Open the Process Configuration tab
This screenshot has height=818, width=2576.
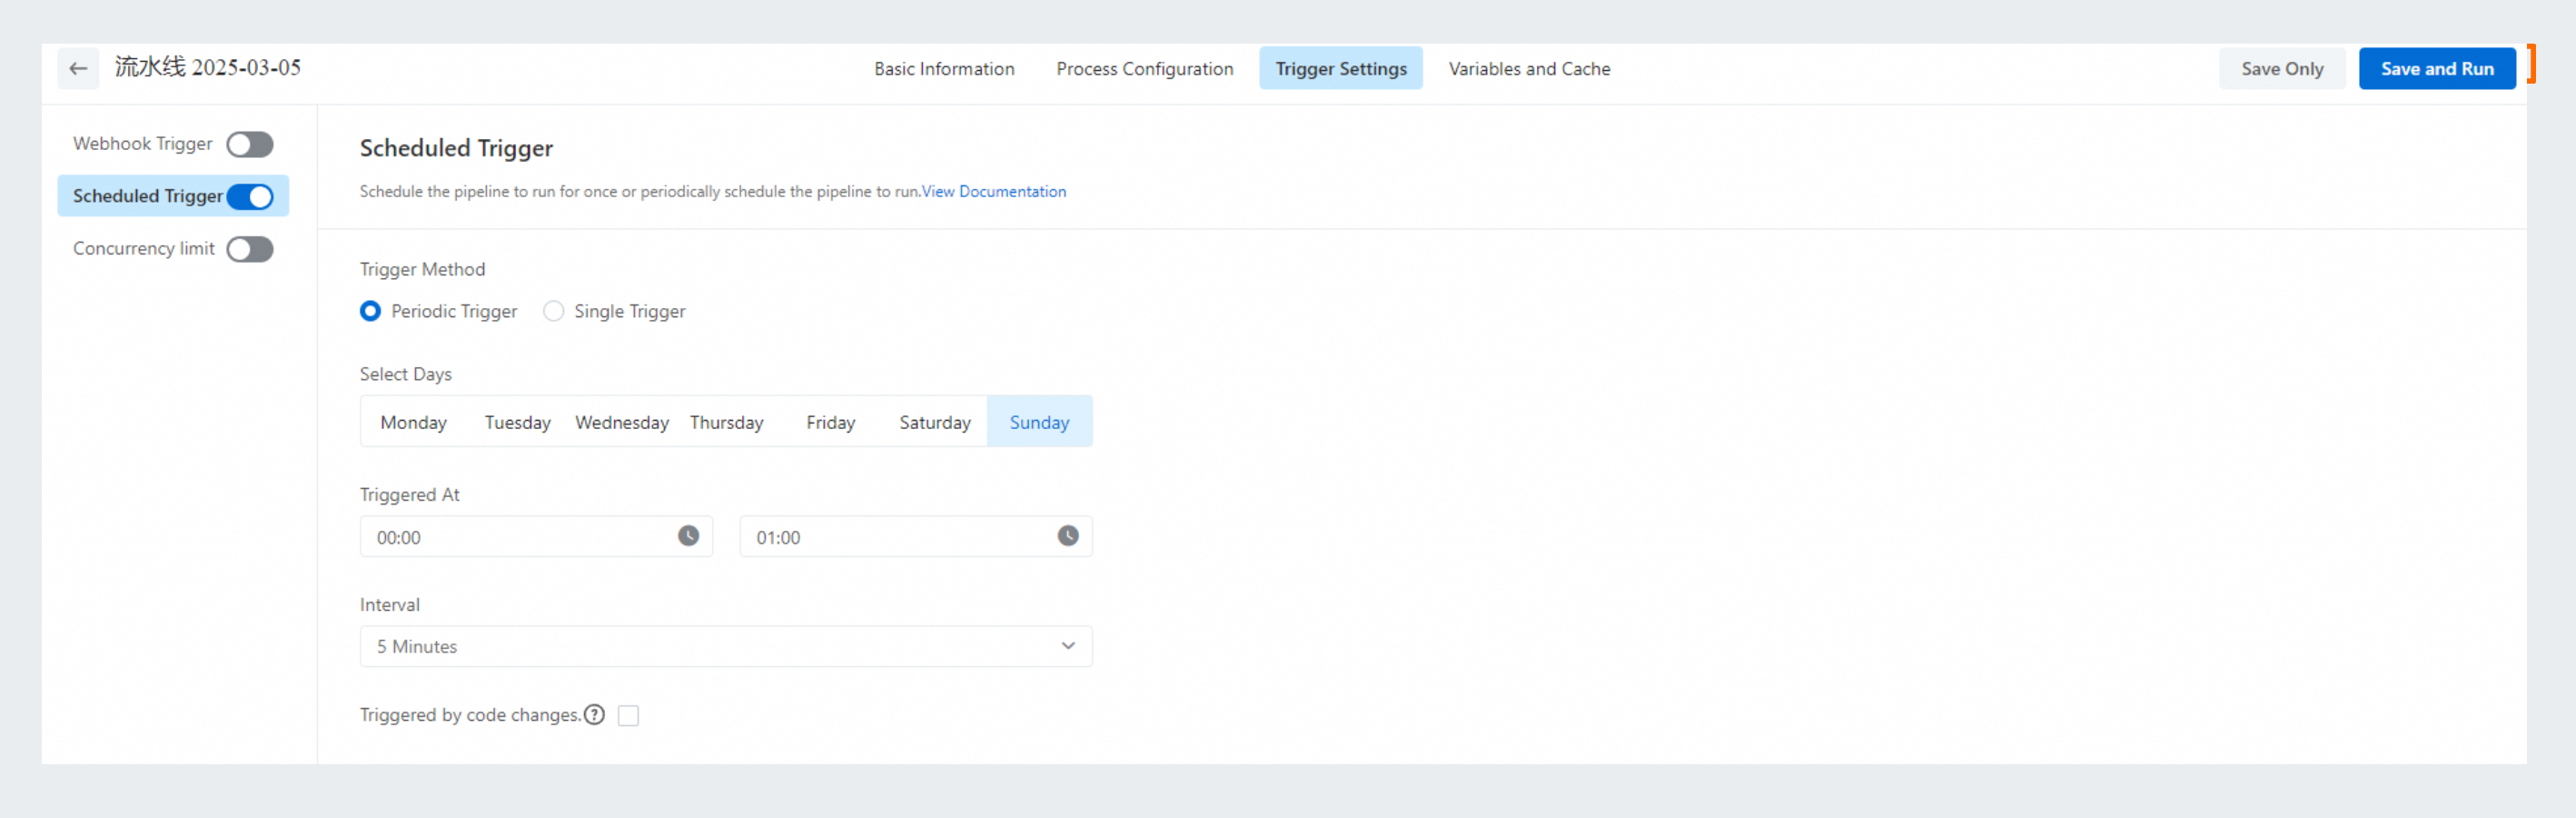(1145, 69)
